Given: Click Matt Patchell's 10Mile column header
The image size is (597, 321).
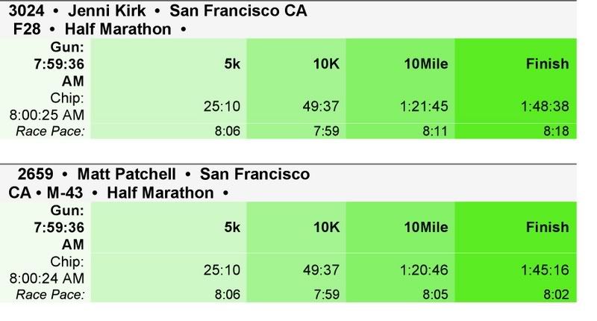Looking at the screenshot, I should coord(425,227).
